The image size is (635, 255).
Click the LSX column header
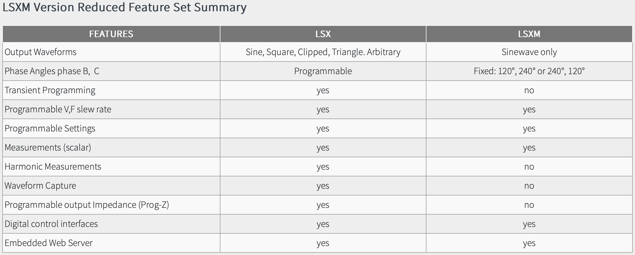click(x=323, y=34)
